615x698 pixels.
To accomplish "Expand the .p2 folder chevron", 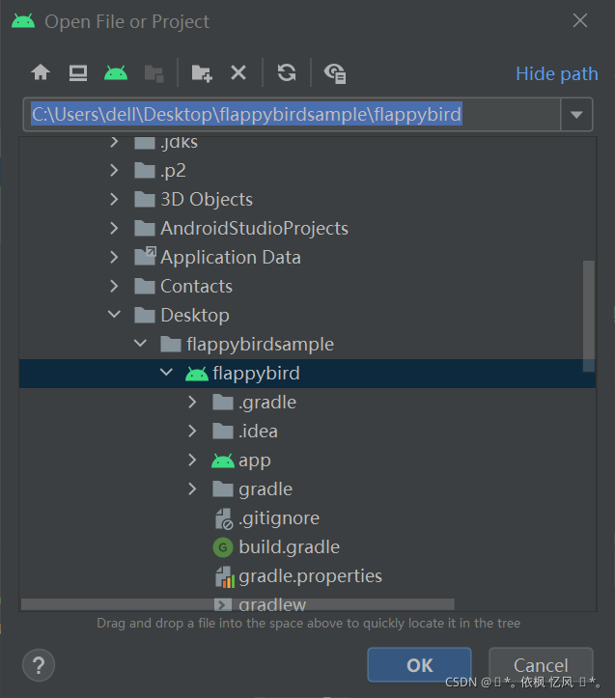I will point(114,170).
